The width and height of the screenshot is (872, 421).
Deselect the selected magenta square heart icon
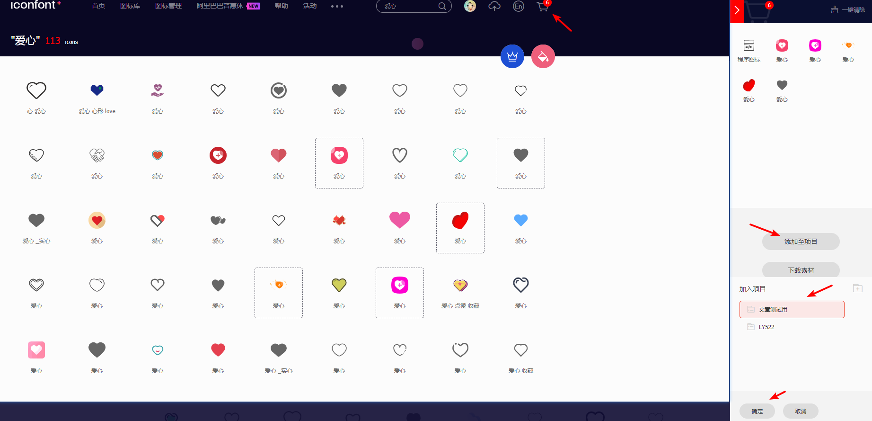400,285
